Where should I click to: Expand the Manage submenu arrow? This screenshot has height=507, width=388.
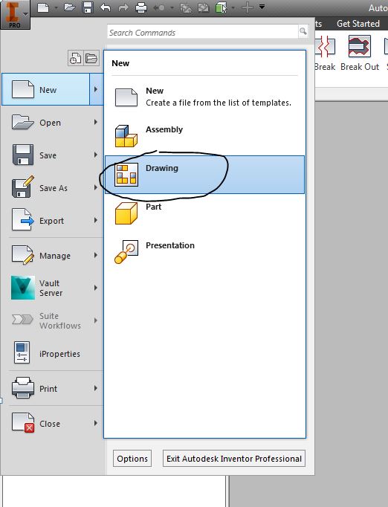coord(96,255)
